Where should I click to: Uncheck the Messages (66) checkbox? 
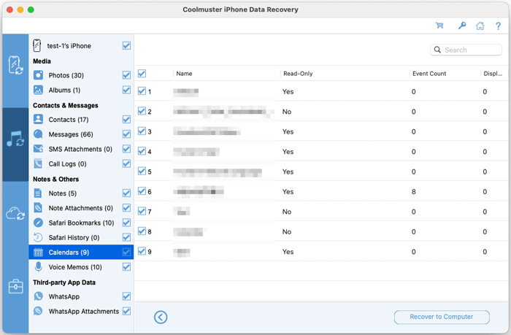pyautogui.click(x=127, y=134)
